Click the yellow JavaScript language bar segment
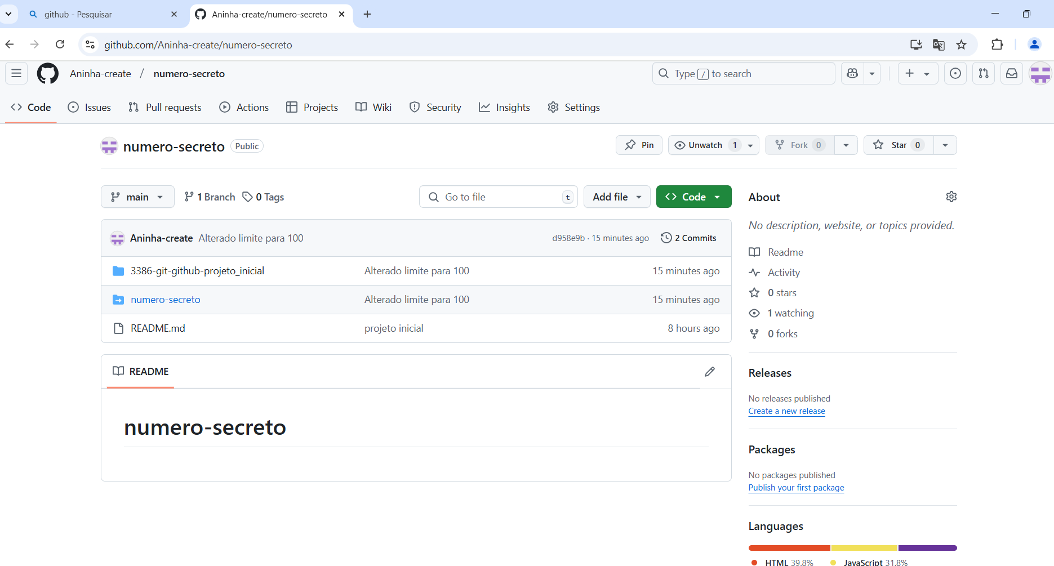This screenshot has height=566, width=1054. (864, 548)
